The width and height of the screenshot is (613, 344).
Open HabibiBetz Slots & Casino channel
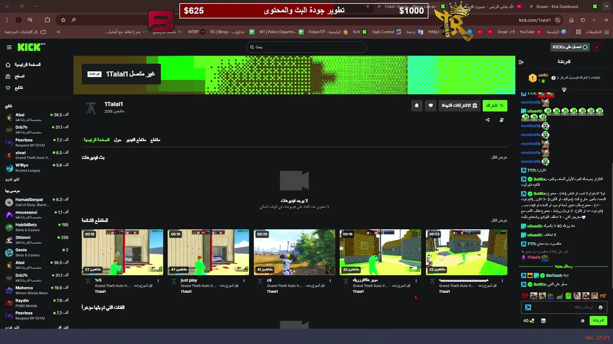tap(36, 227)
